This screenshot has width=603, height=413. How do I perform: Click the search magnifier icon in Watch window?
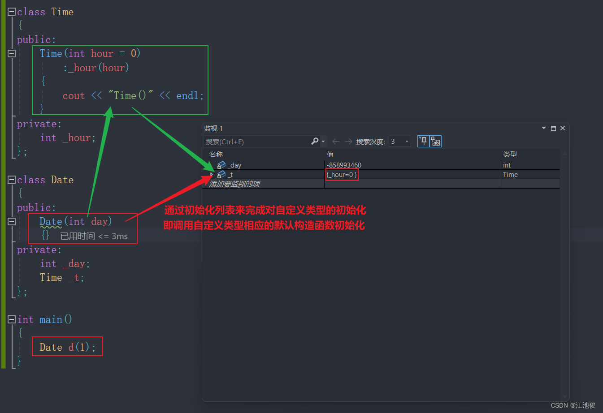(315, 141)
